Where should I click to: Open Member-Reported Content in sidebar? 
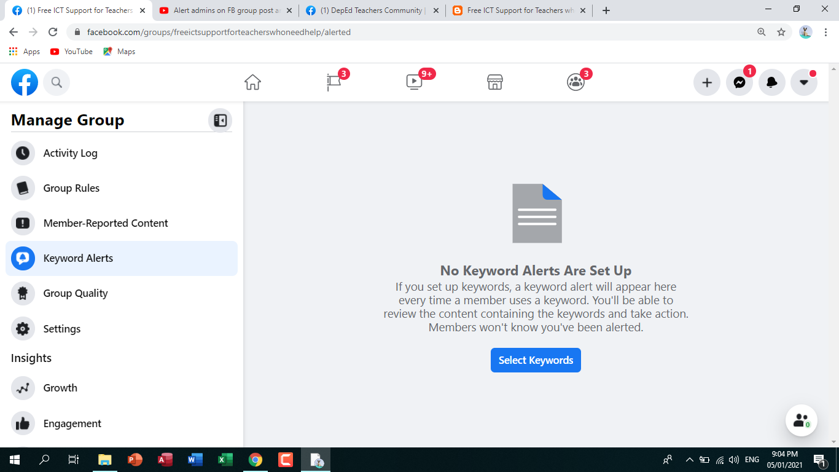point(122,223)
